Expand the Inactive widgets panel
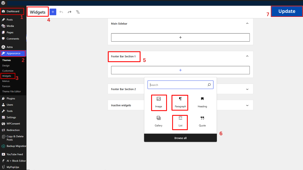 pyautogui.click(x=247, y=105)
